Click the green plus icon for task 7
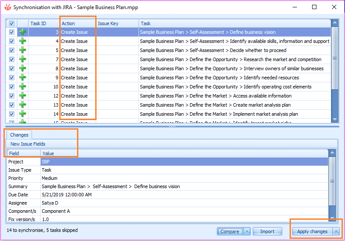The width and height of the screenshot is (345, 241). point(23,59)
